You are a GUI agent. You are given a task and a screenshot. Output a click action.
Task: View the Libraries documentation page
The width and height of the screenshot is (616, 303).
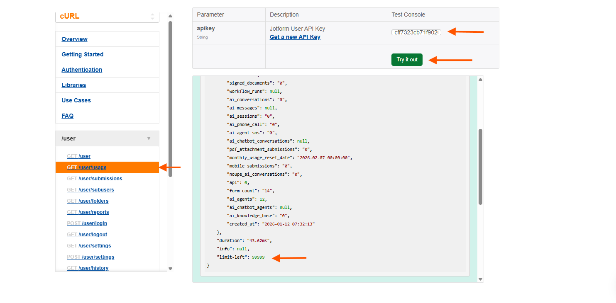tap(73, 85)
